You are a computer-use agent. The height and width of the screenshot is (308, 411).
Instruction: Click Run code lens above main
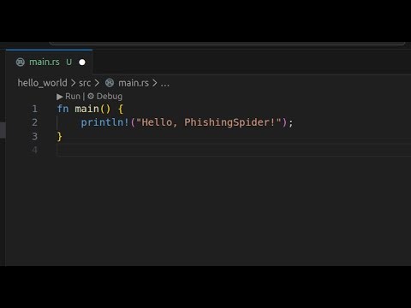(73, 97)
